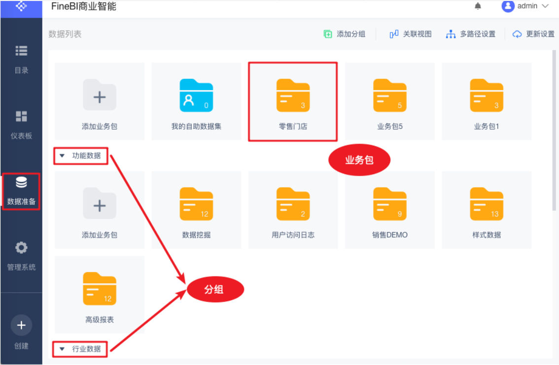Collapse the 功能数据 group triangle
The image size is (559, 365).
(x=62, y=156)
